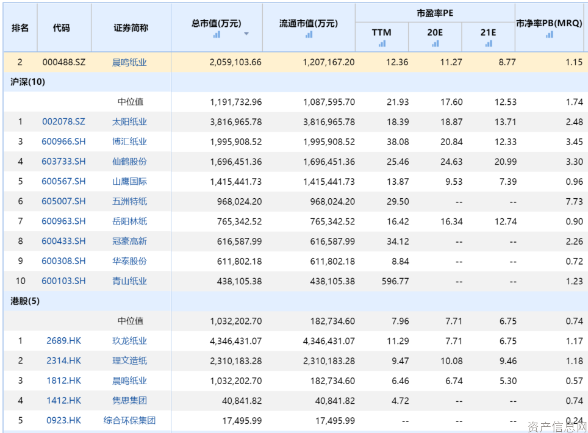Click the 2689.HK stock code
Screen dimensions: 588x433
64,341
